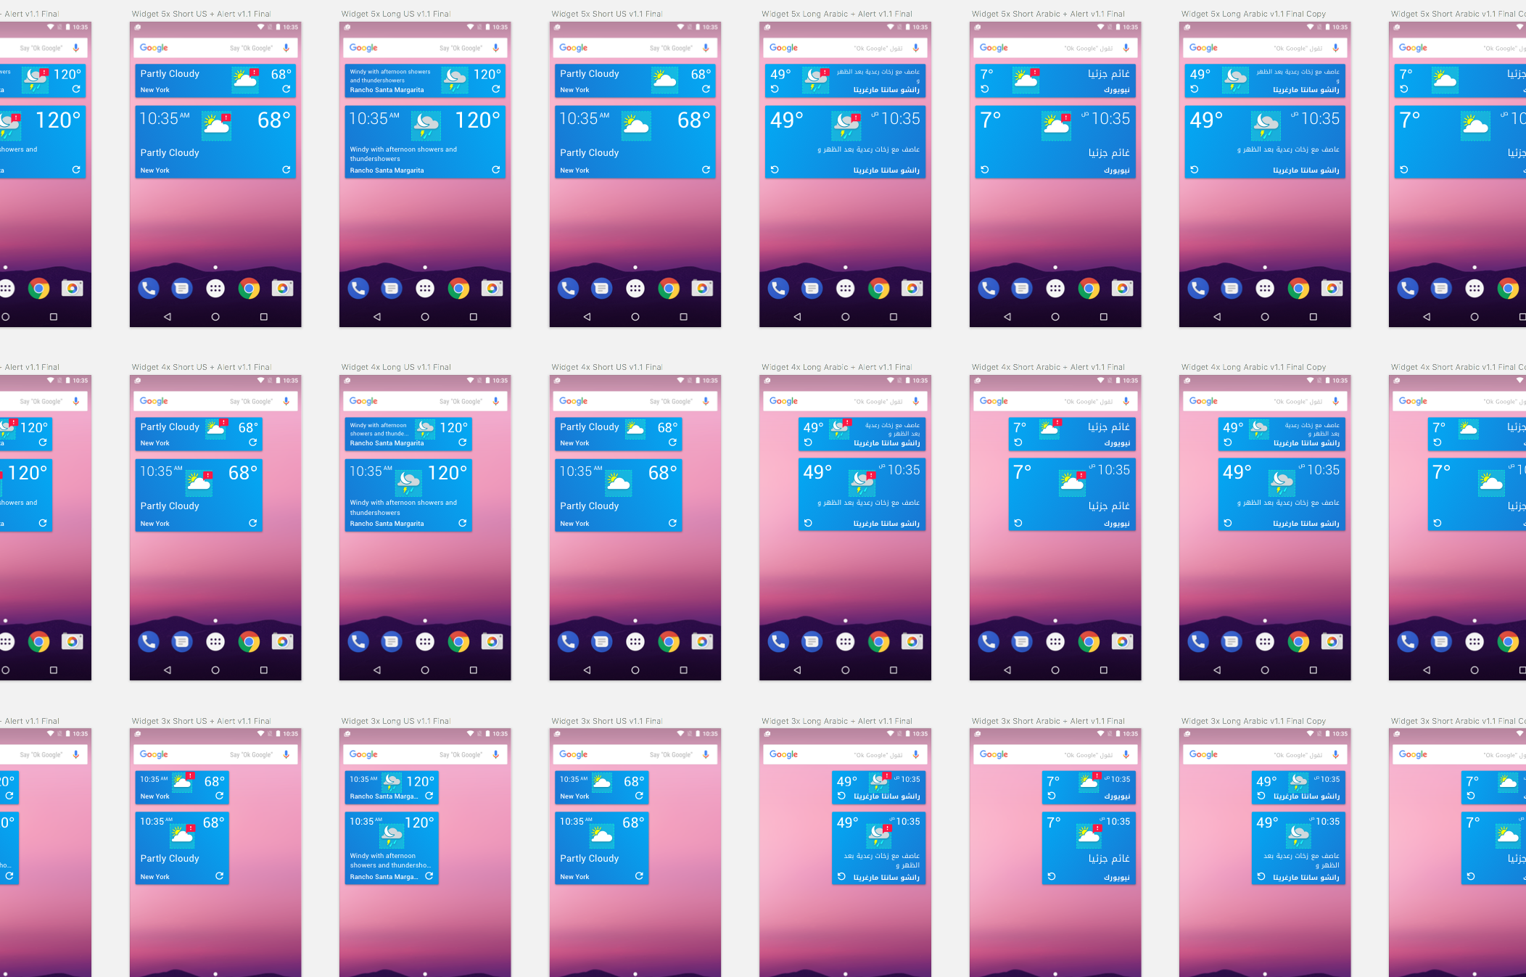Click Chrome icon in Widget 4x Short Arabic + Alert artboard

(1089, 642)
